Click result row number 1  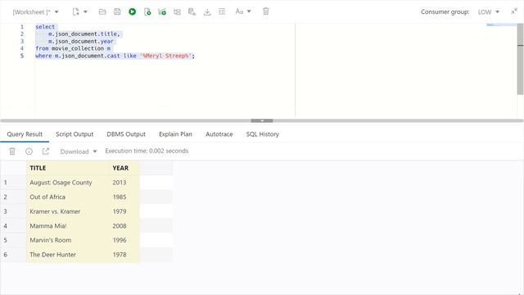[x=6, y=183]
